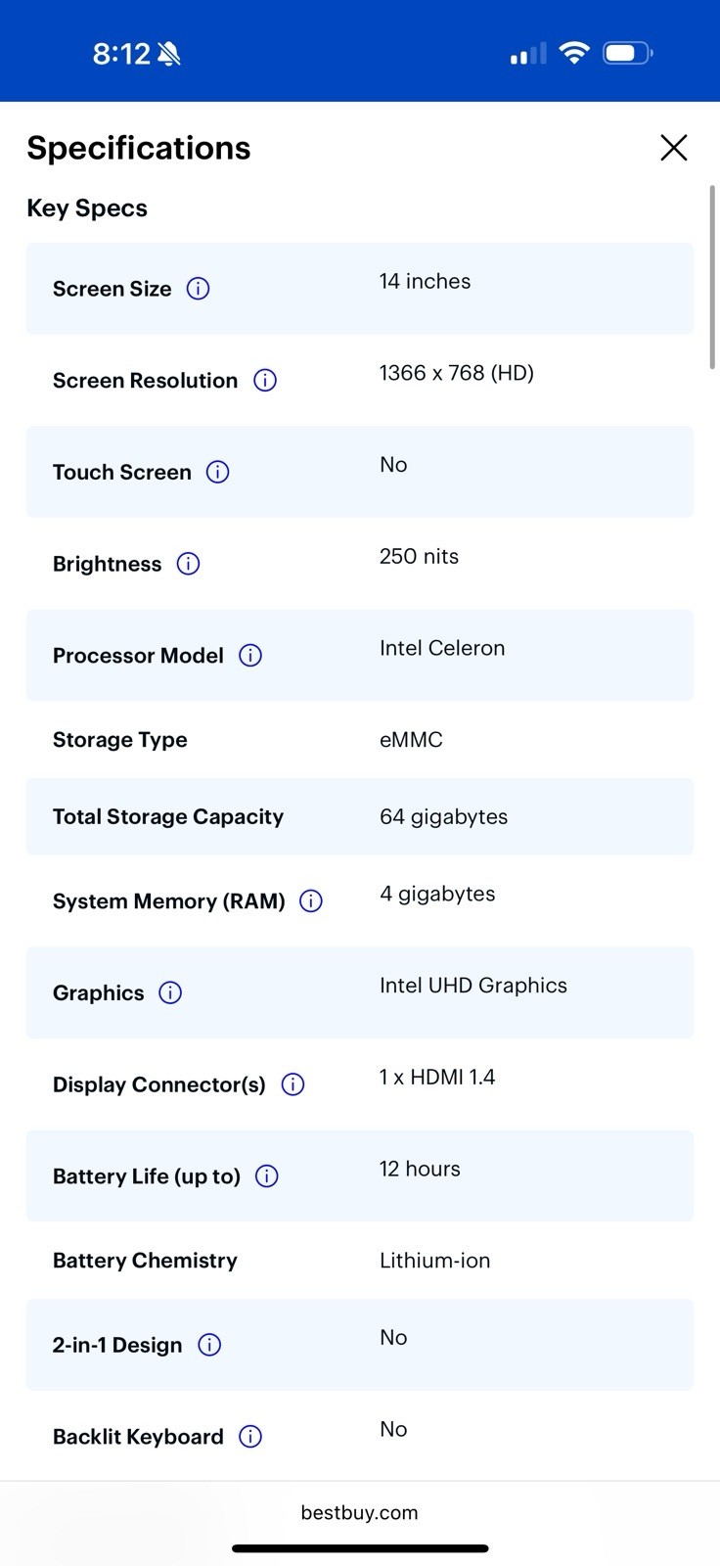Open Display Connector(s) info icon
Screen dimensions: 720x1566
pos(292,1084)
